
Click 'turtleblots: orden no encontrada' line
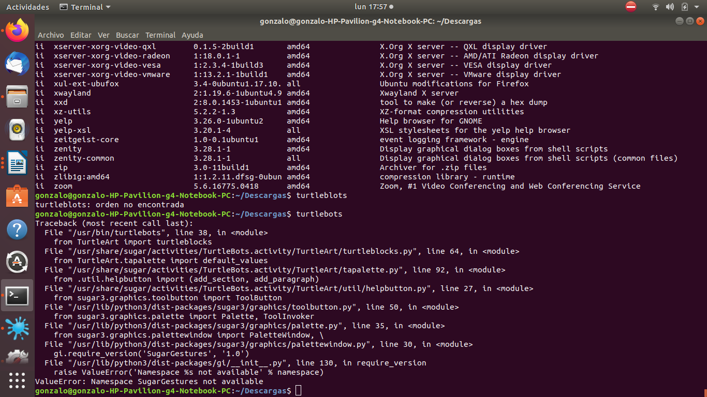(109, 205)
